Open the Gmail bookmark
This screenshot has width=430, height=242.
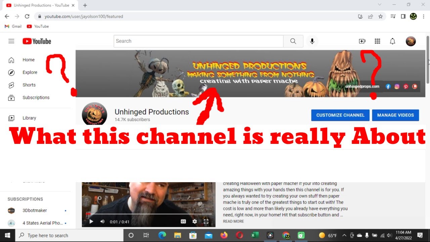pos(13,26)
